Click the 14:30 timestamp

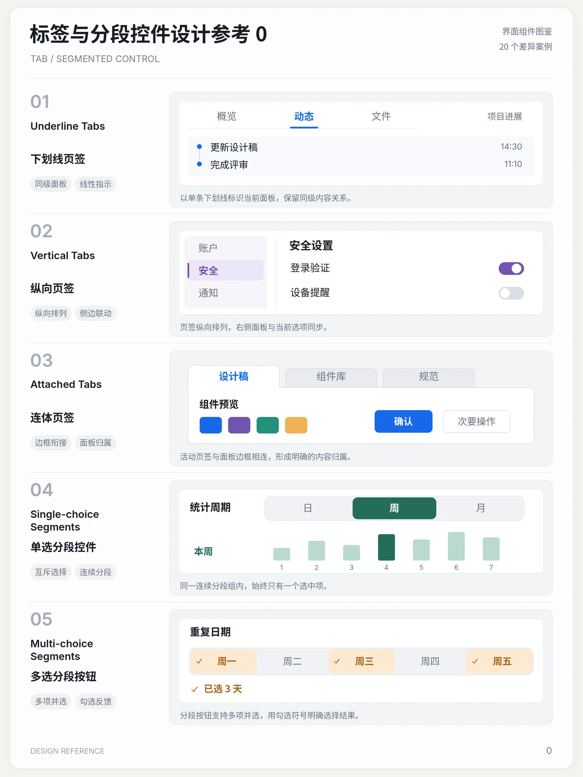[x=511, y=147]
